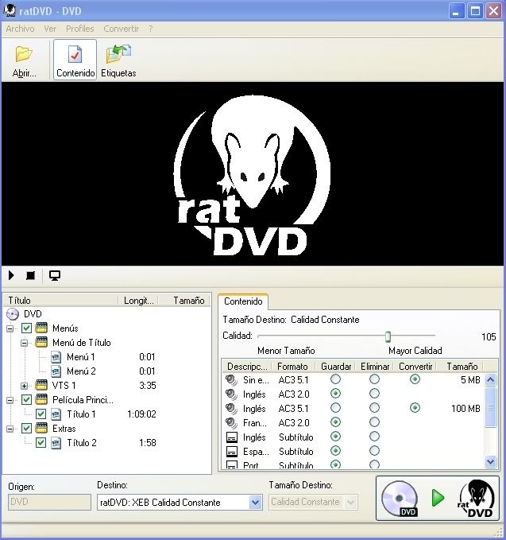Click the Inglés subtitle icon
The width and height of the screenshot is (506, 540).
(x=232, y=437)
